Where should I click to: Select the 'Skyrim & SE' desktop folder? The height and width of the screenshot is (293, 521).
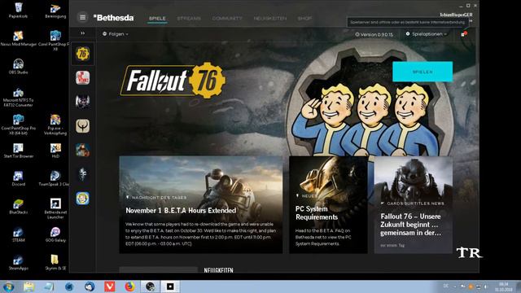click(55, 262)
